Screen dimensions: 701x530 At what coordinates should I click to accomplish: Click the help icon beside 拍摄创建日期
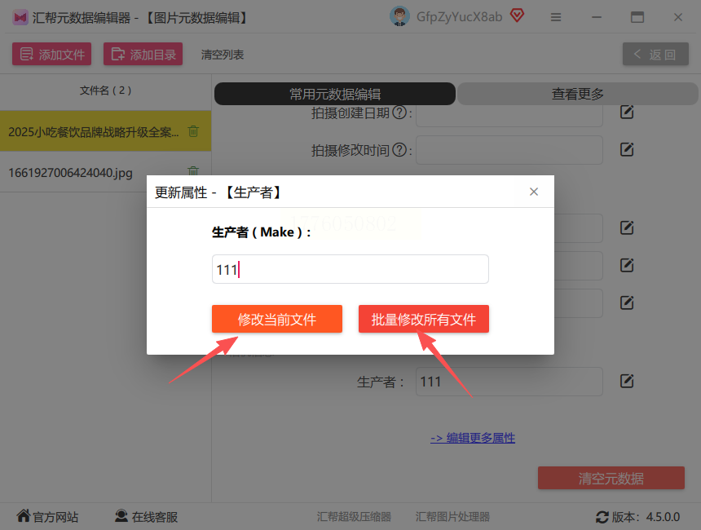click(x=399, y=113)
